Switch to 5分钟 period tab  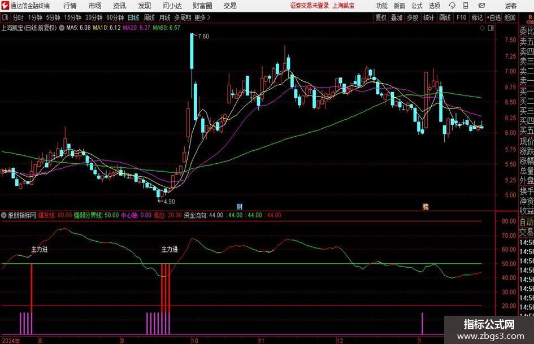pos(53,18)
